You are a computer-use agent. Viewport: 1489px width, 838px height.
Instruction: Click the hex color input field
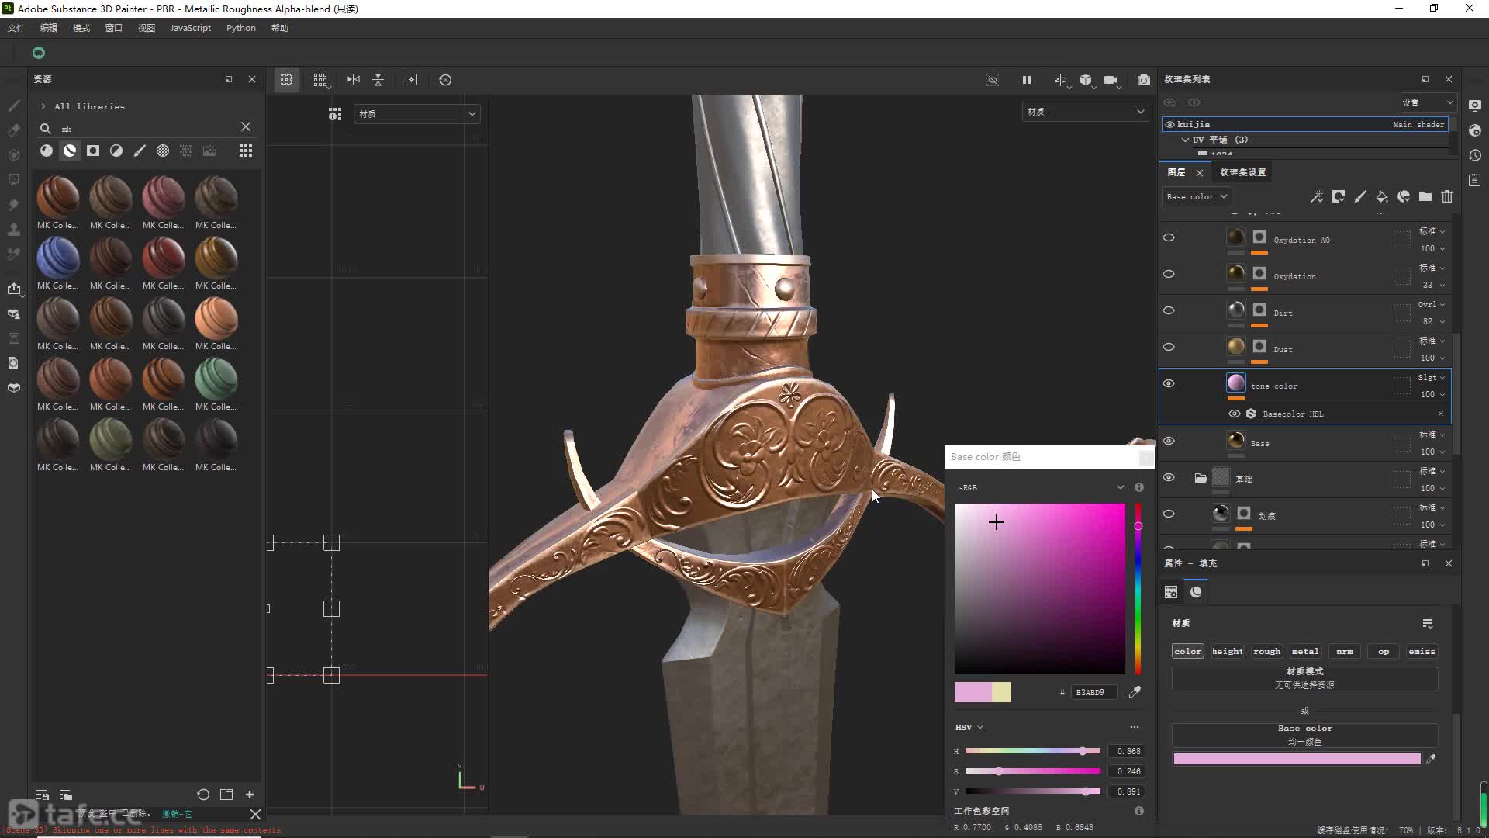[1093, 692]
